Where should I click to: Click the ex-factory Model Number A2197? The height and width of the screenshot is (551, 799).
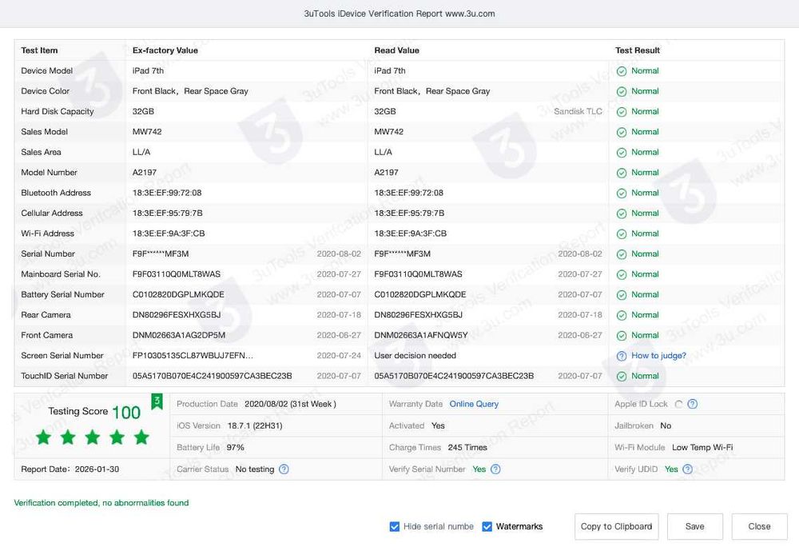pyautogui.click(x=144, y=173)
